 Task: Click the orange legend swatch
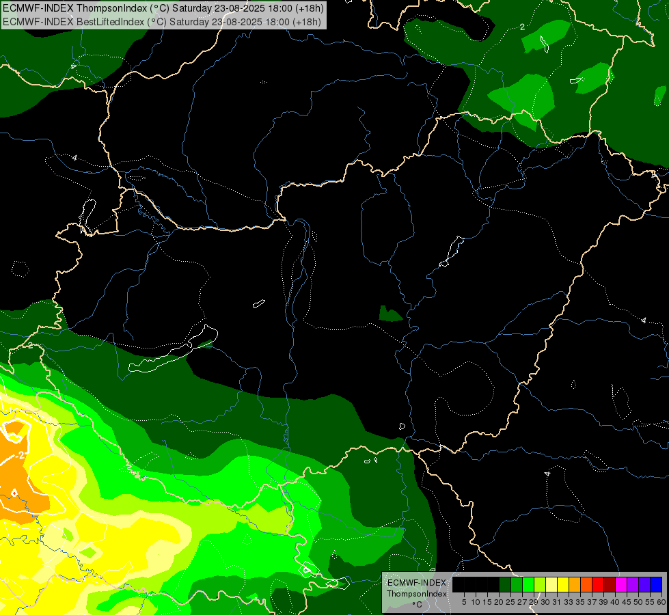(575, 584)
